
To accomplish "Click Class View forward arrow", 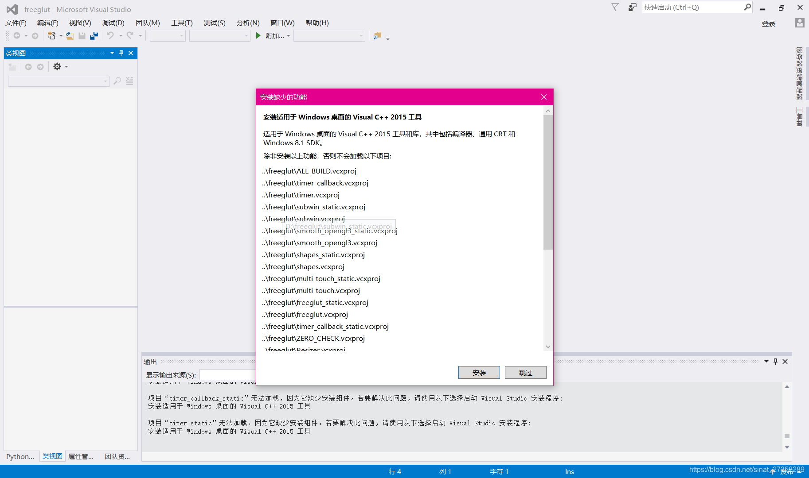I will 40,67.
